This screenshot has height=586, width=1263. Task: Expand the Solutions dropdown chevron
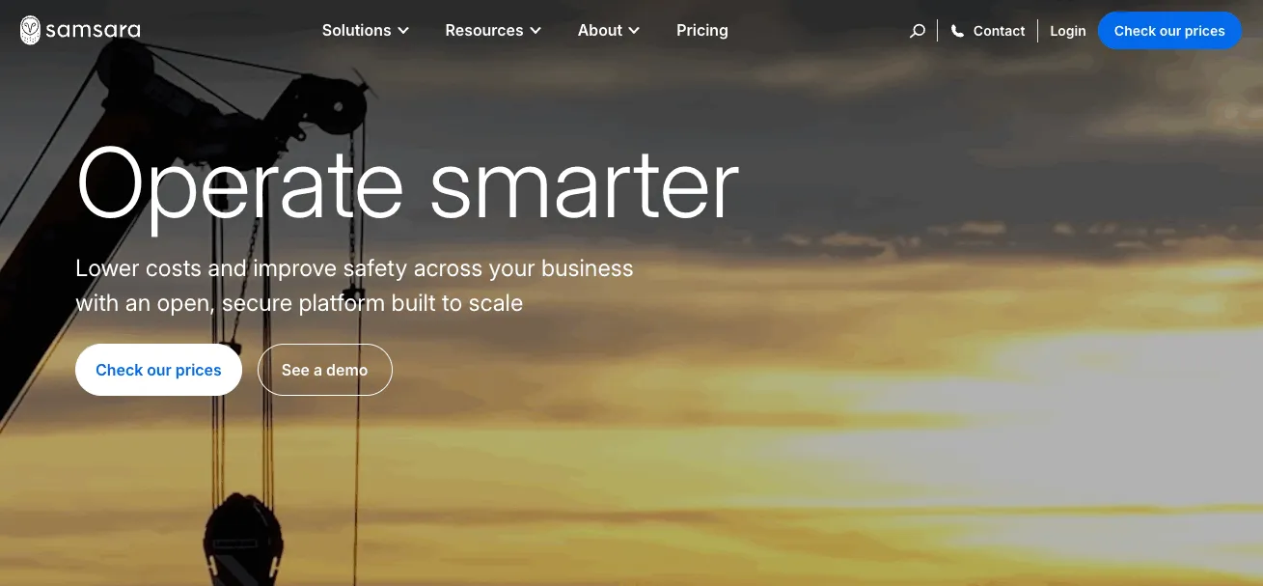point(403,31)
